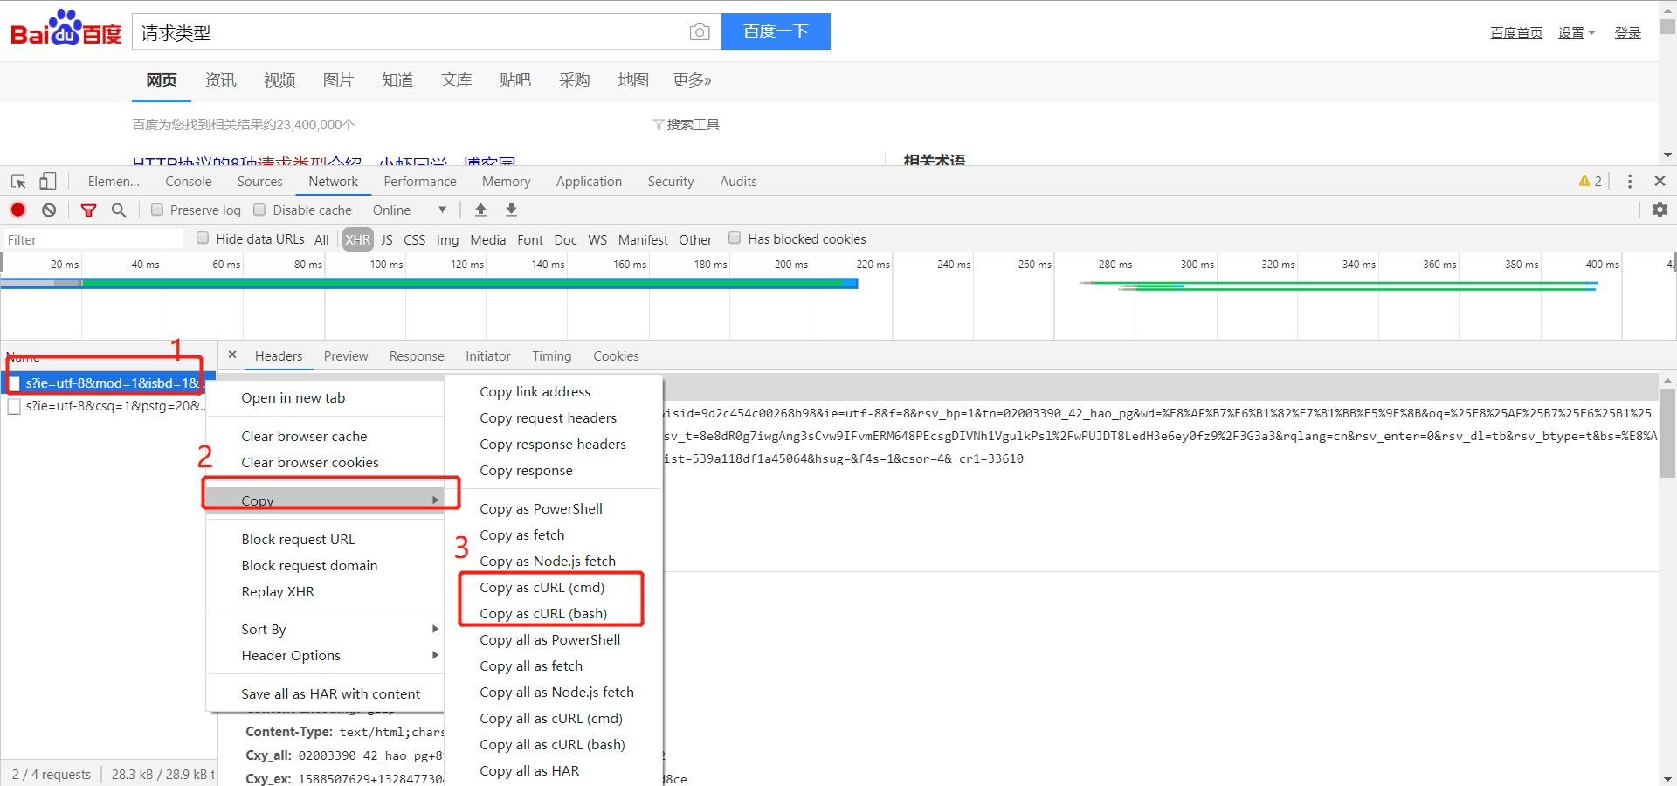The height and width of the screenshot is (786, 1677).
Task: Export captured traffic as HAR
Action: (511, 210)
